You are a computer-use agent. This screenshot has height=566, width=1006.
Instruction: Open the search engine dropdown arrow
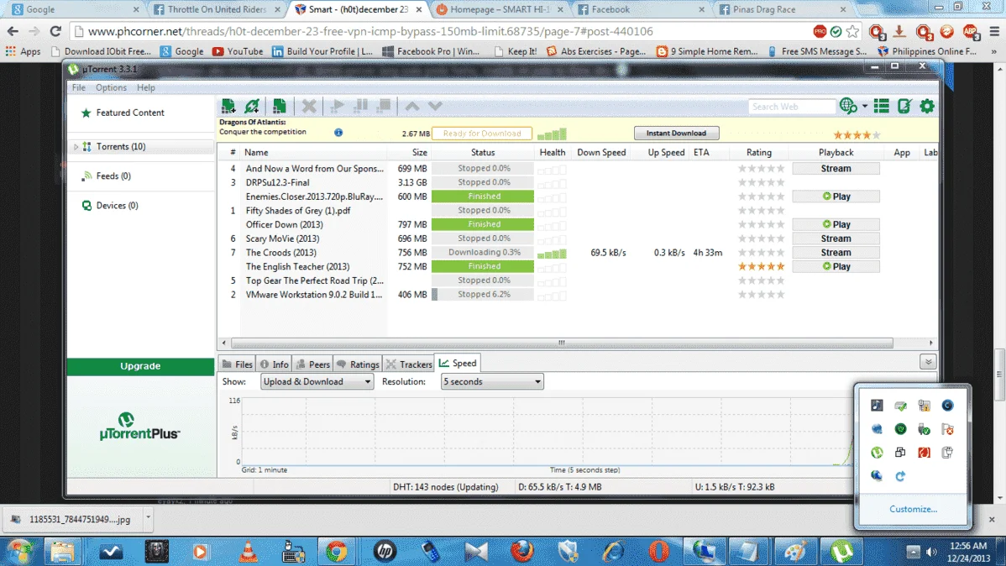(x=864, y=107)
